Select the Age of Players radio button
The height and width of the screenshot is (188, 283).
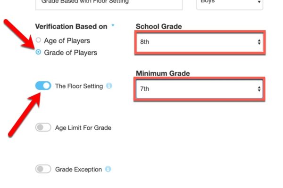tap(38, 40)
